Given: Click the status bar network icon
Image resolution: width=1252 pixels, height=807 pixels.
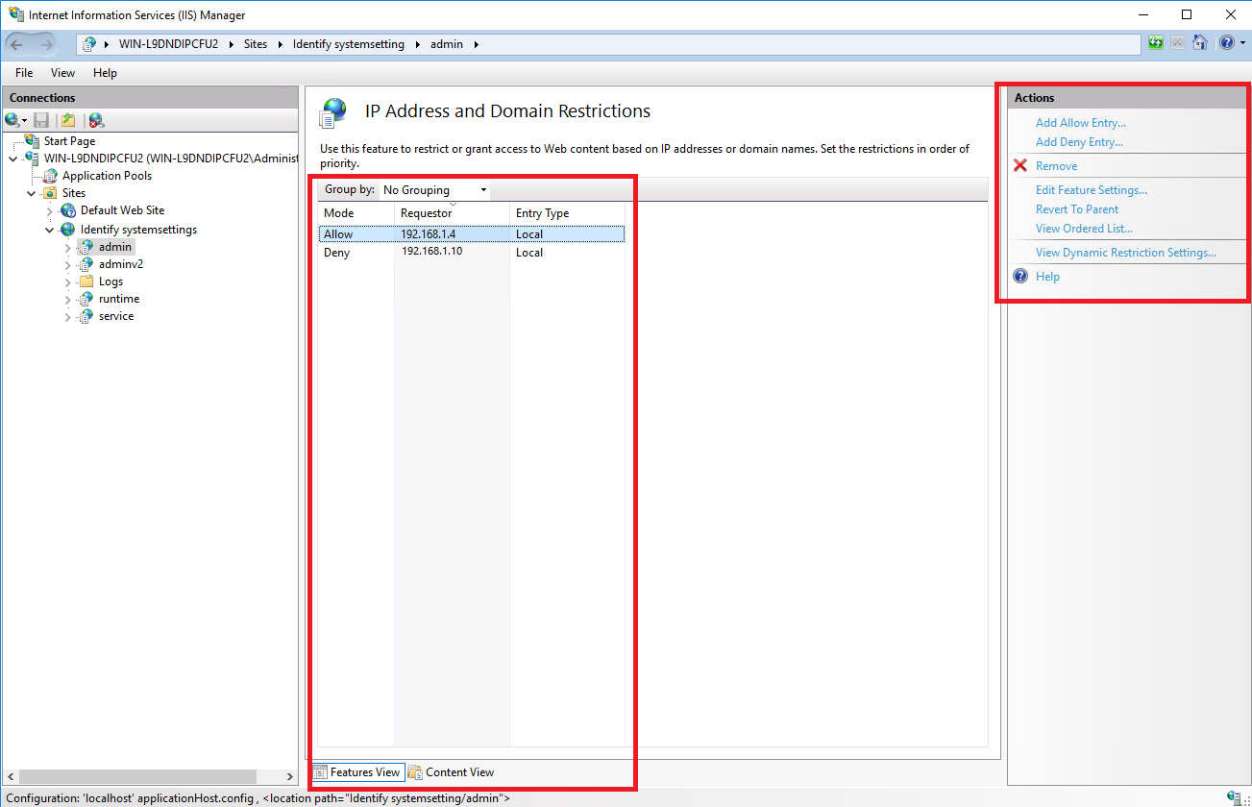Looking at the screenshot, I should pos(1233,797).
